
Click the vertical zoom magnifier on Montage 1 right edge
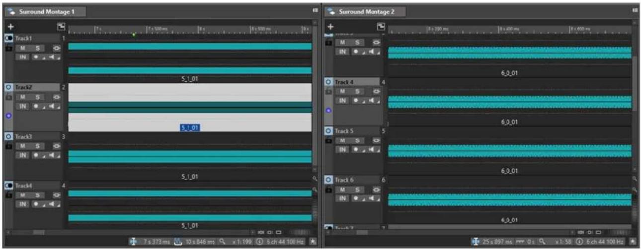(315, 178)
